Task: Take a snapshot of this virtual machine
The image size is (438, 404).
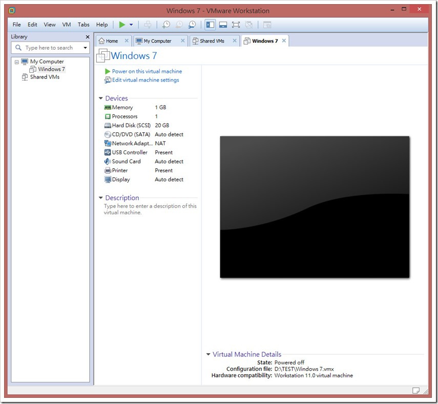Action: pyautogui.click(x=166, y=25)
